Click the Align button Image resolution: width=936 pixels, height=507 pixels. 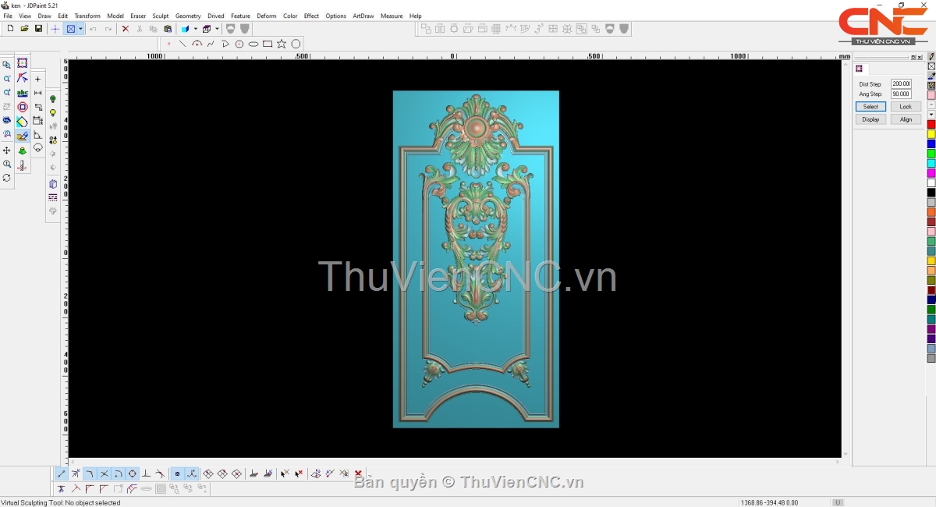(905, 119)
